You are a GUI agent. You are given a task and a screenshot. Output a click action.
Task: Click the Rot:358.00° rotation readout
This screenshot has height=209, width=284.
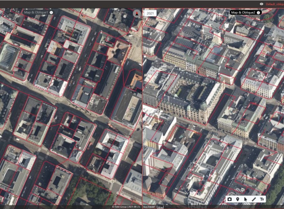150,206
